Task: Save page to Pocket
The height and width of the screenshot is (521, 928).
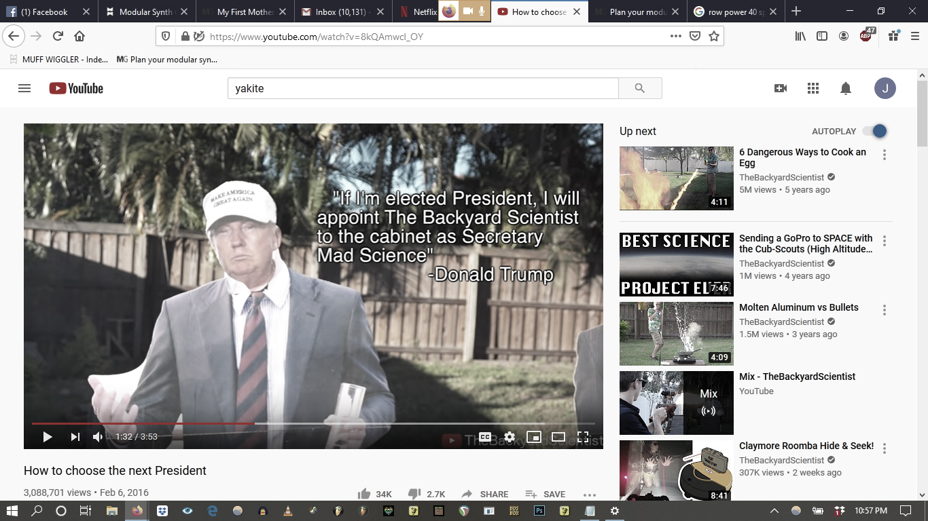Action: (695, 37)
